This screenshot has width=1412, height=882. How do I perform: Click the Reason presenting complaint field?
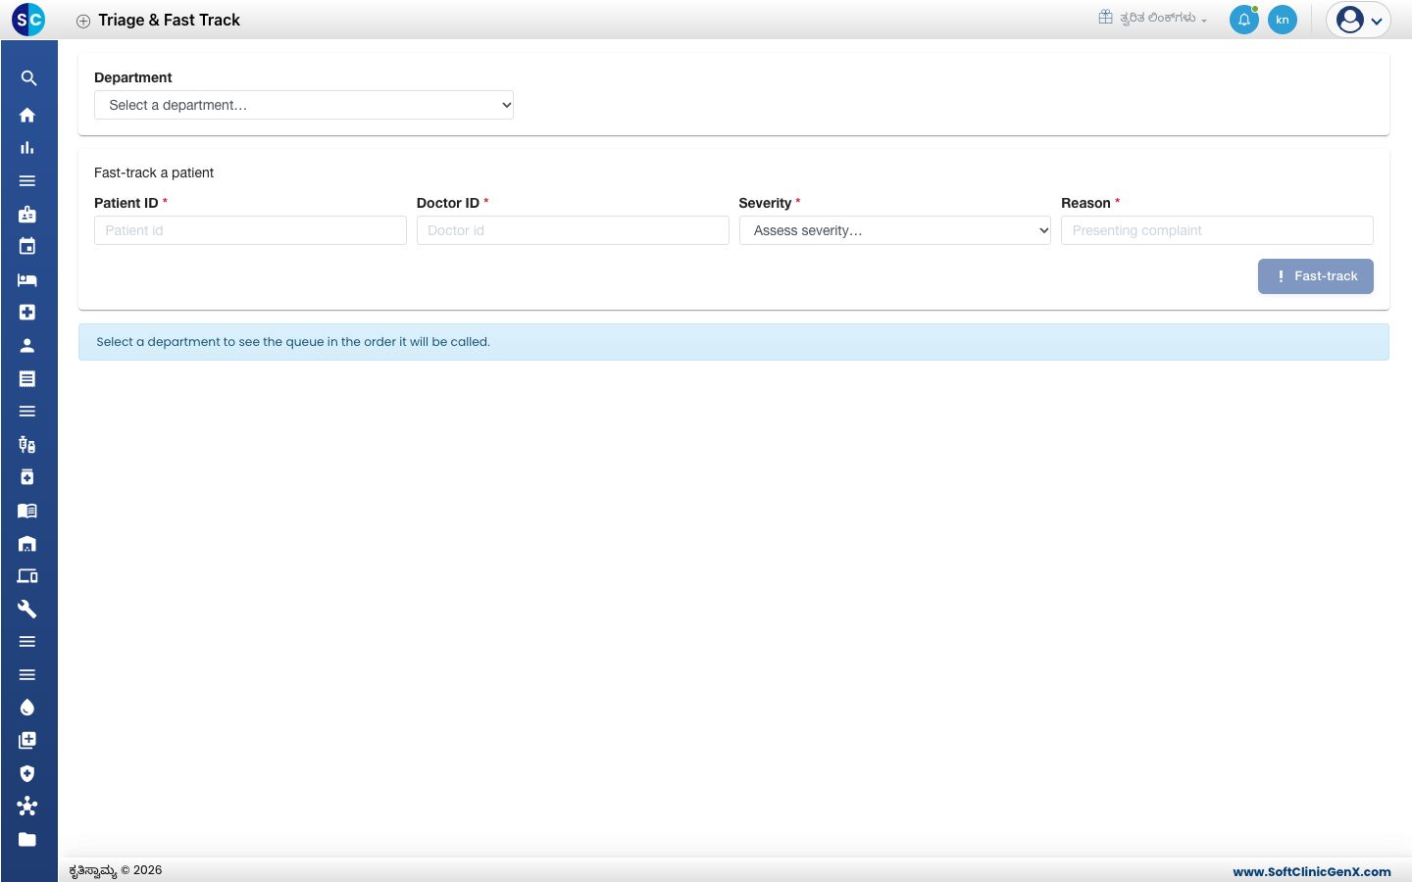(x=1217, y=230)
